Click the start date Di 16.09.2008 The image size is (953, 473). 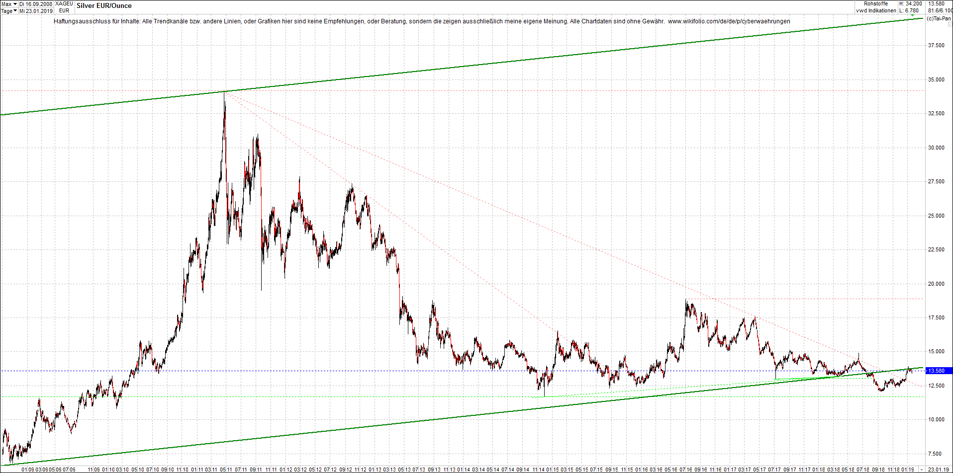pos(36,4)
